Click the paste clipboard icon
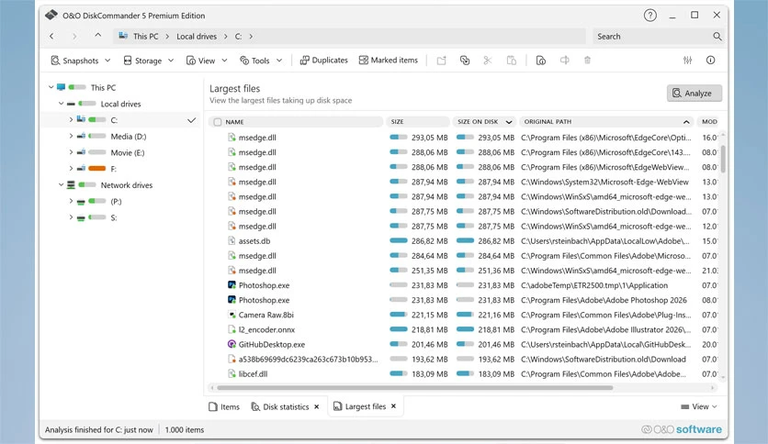The image size is (768, 444). pos(512,61)
